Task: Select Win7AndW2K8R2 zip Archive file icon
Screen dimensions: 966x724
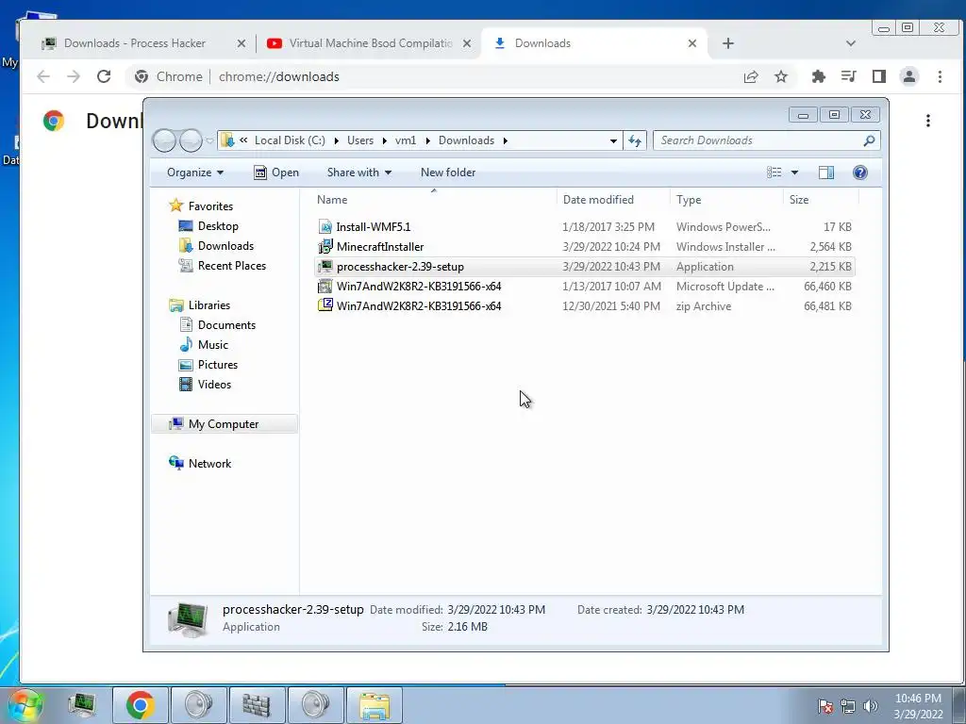Action: (x=325, y=305)
